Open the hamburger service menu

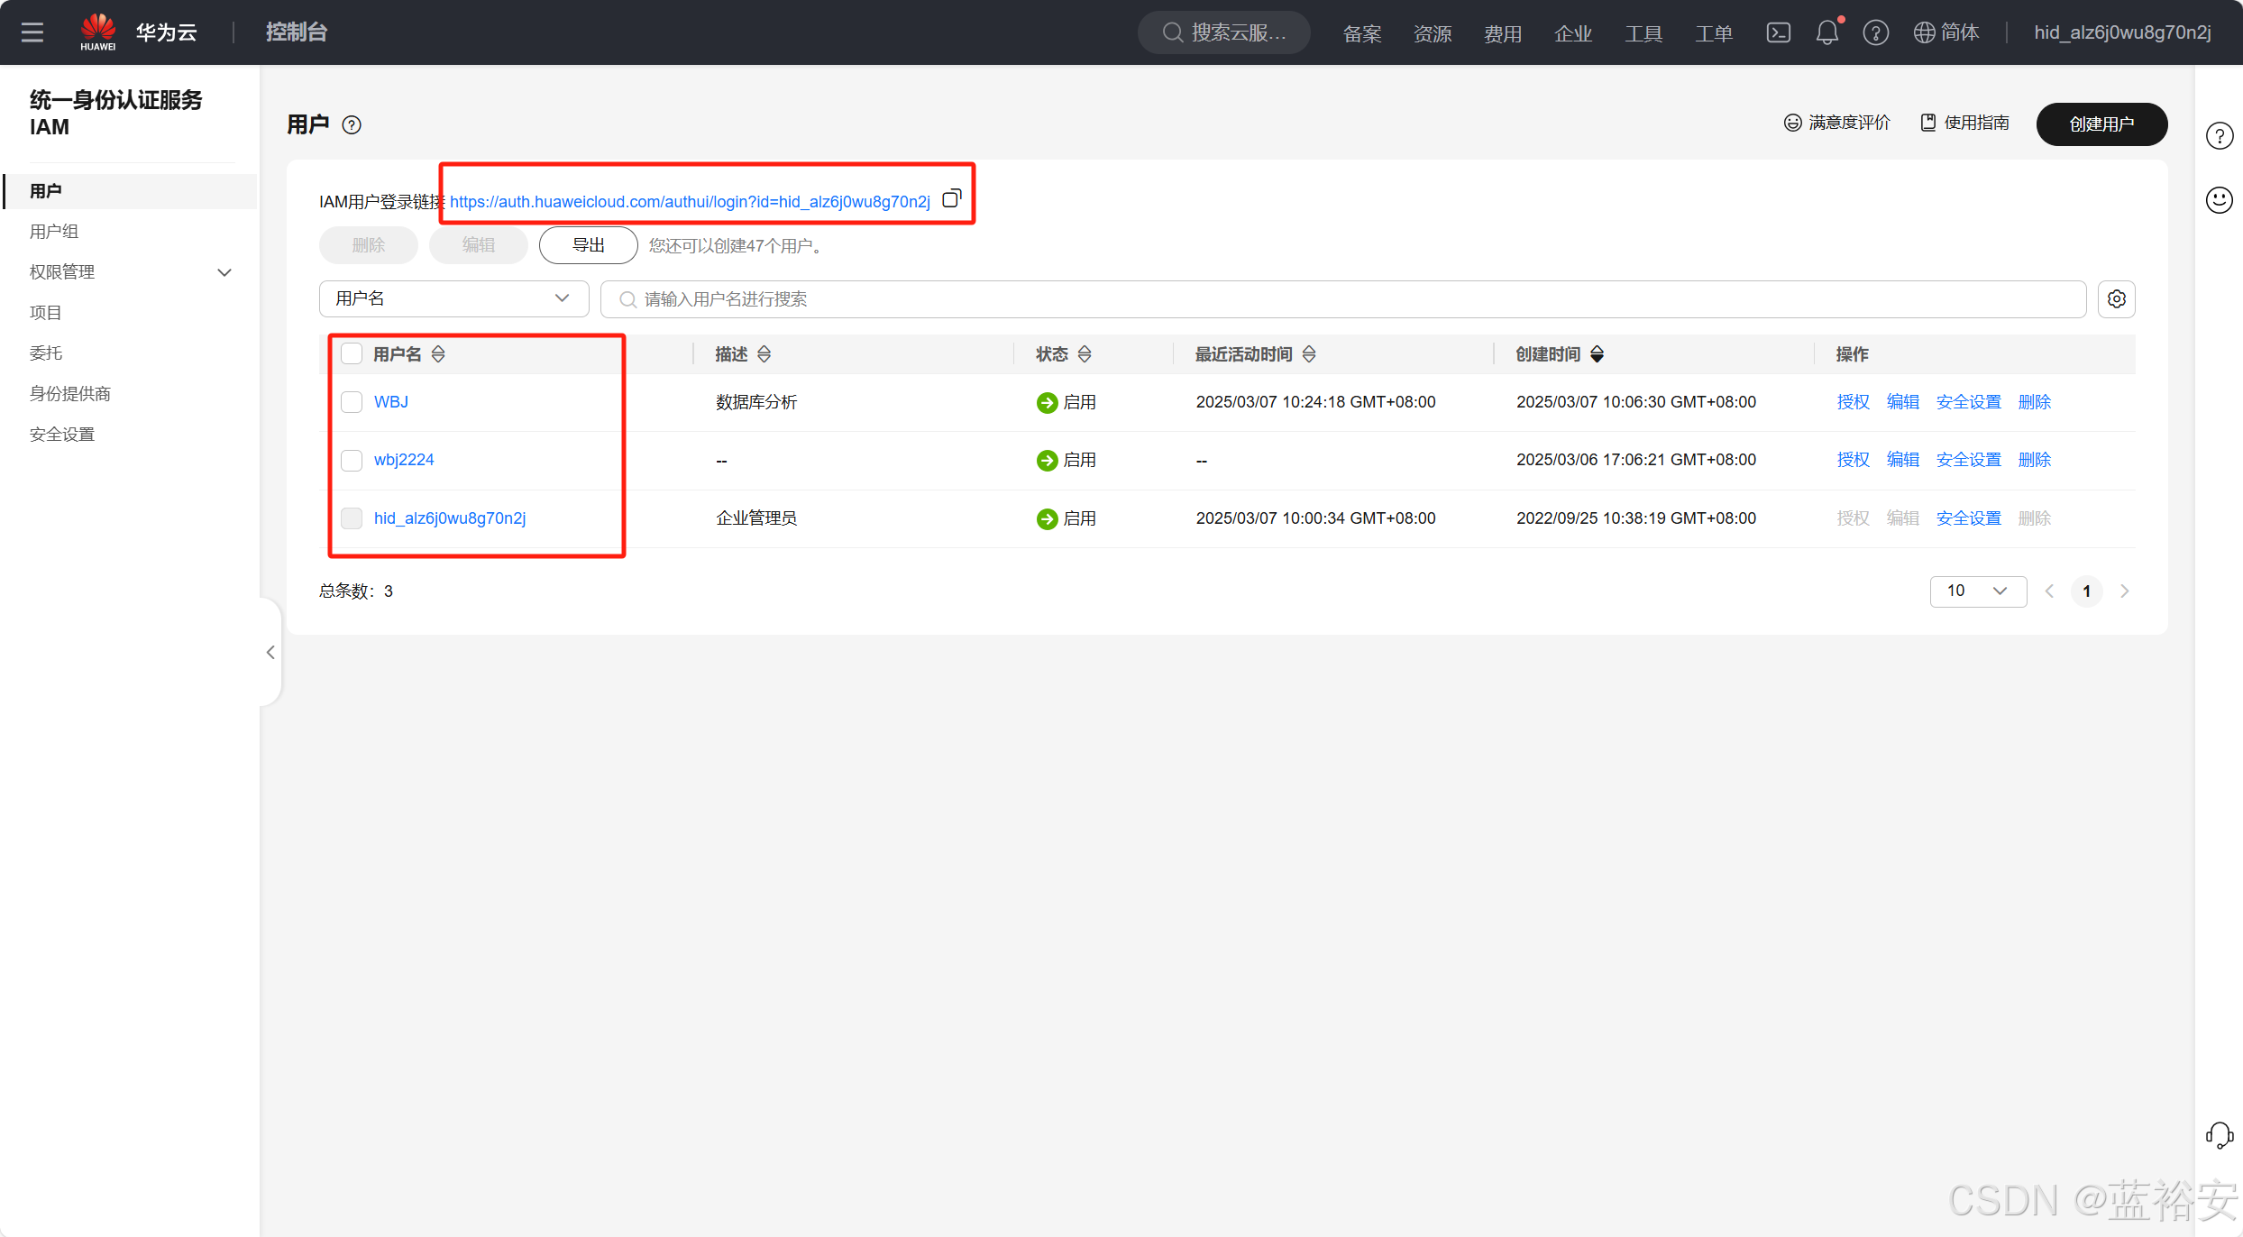coord(32,33)
